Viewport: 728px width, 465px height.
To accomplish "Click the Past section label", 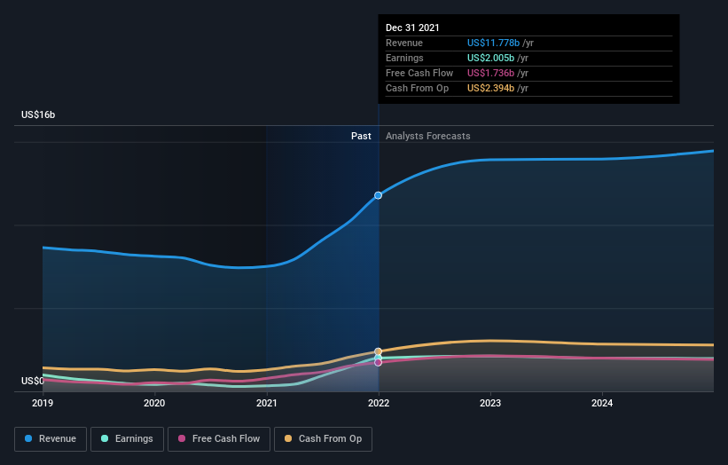I will (361, 136).
